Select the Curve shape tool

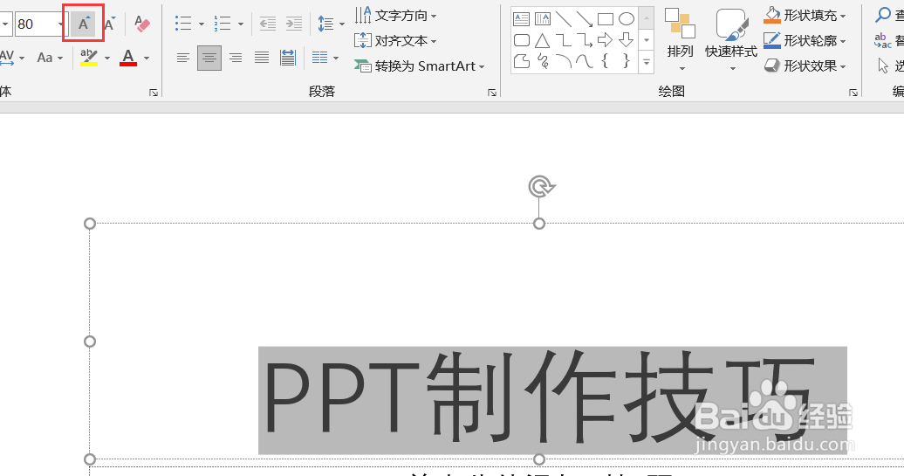[x=585, y=60]
